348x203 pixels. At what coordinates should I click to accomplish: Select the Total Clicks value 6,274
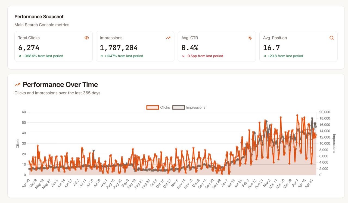[29, 48]
